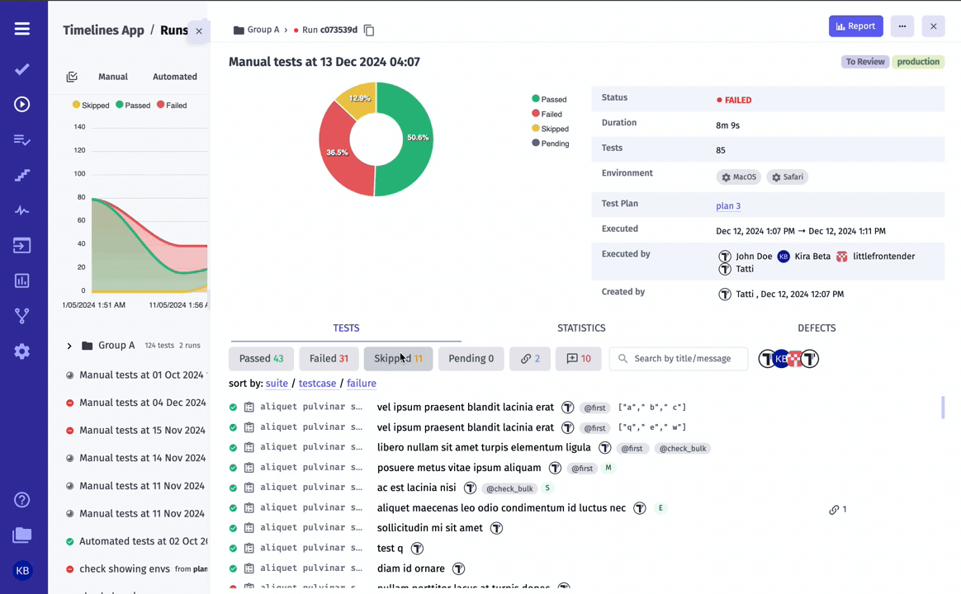Open the Tests checkmark sidebar icon

click(x=22, y=69)
